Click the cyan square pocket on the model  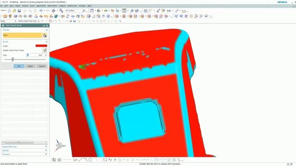[140, 121]
